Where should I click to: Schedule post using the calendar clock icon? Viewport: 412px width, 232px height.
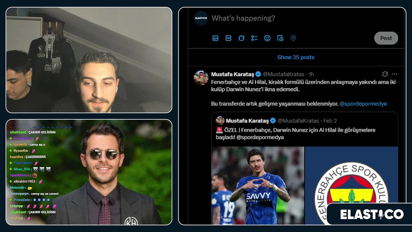coord(280,38)
